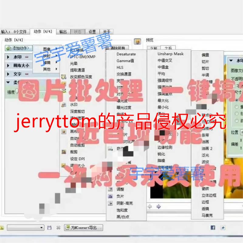Viewport: 243px width, 243px height.
Task: Choose HLS from the menu
Action: (120, 67)
